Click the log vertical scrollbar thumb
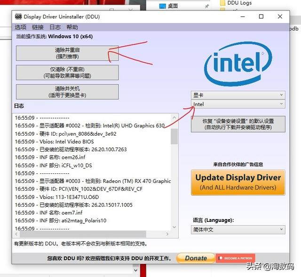Screen dimensions: 301x277 174,137
